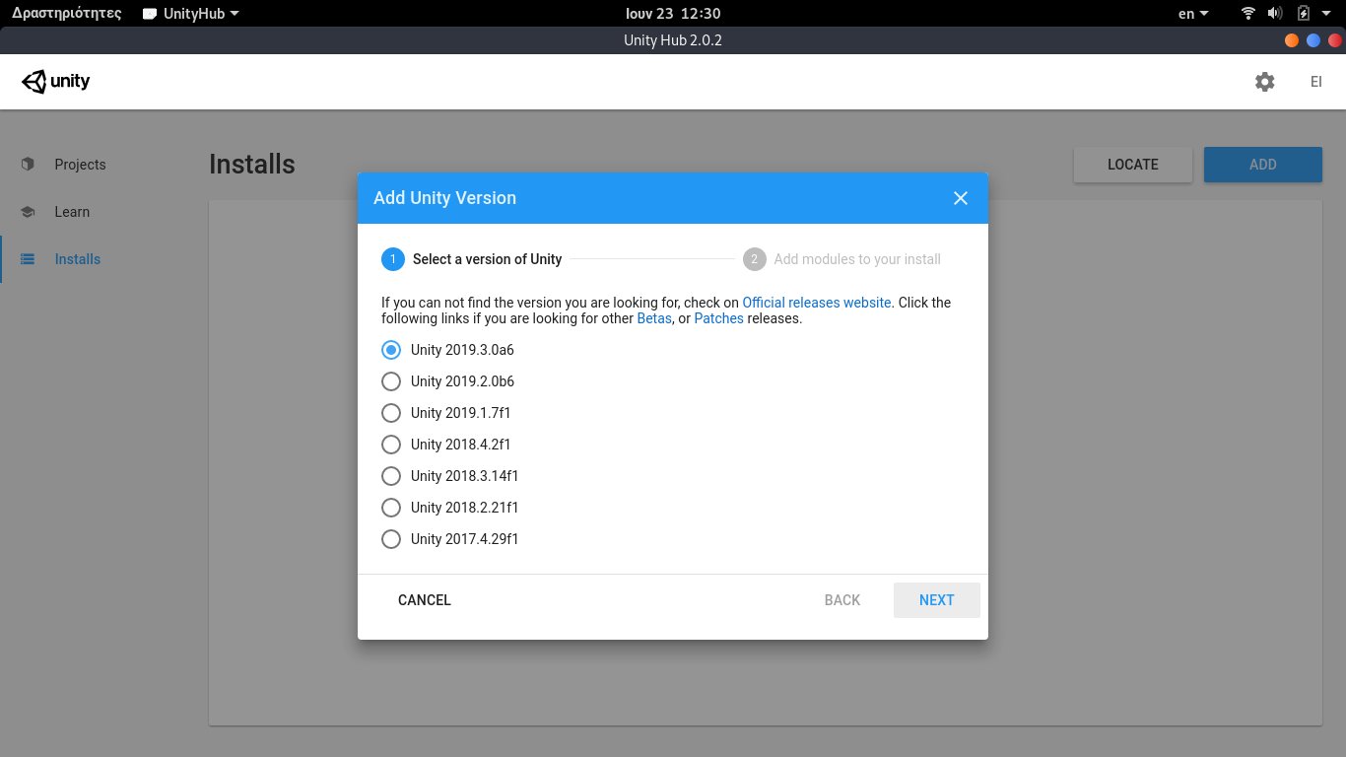Open the Projects section
Viewport: 1346px width, 757px height.
point(80,165)
